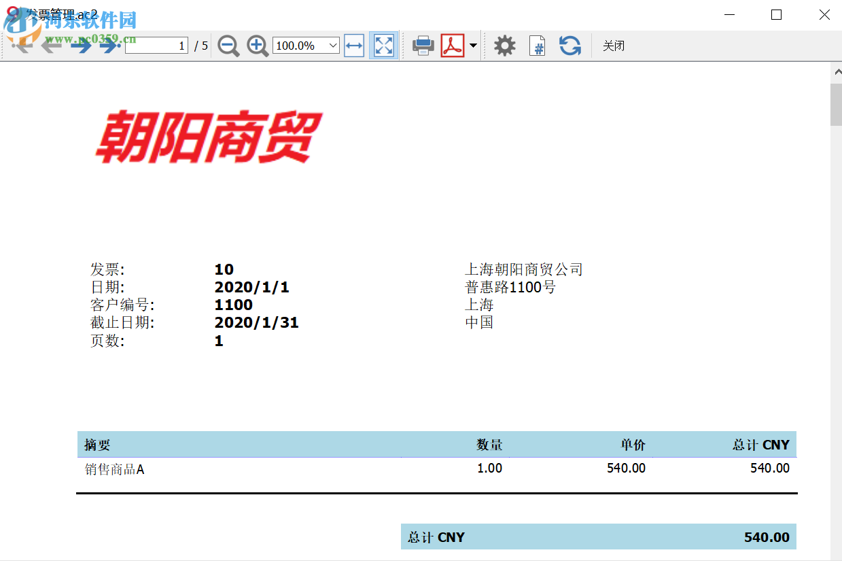Screen dimensions: 842x561
Task: Click the vertical scrollbar thumb
Action: click(836, 105)
